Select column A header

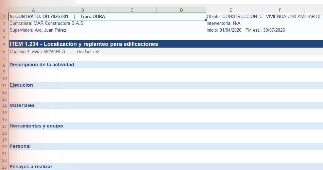tap(33, 10)
